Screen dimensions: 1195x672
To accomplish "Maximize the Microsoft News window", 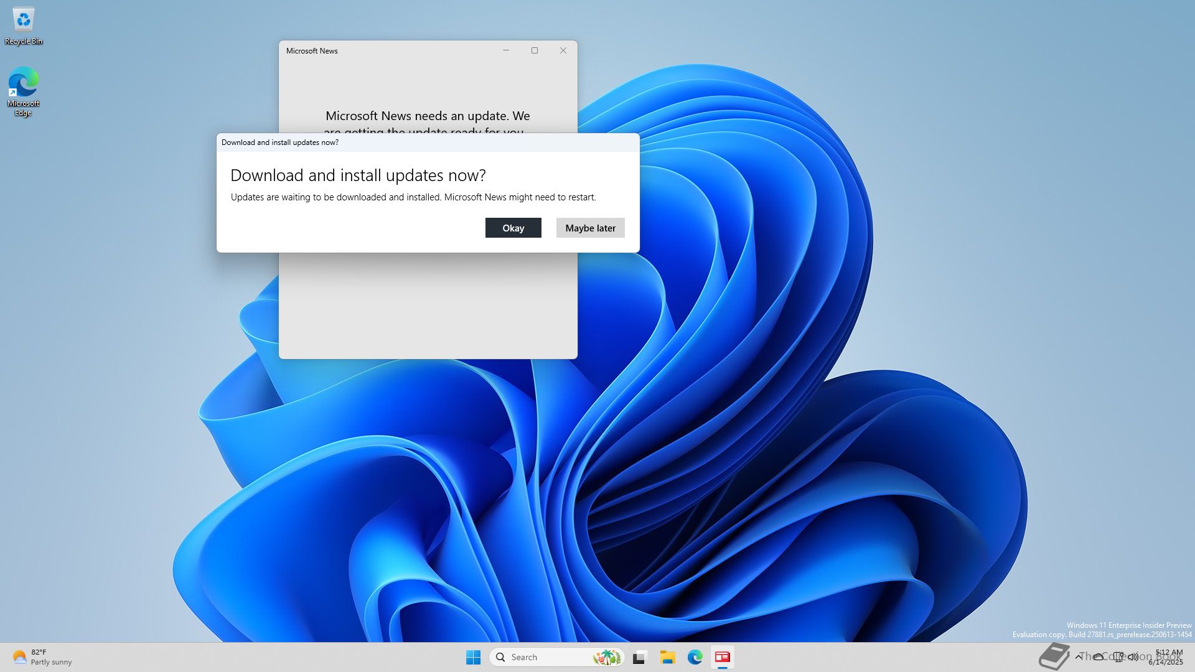I will click(x=534, y=50).
